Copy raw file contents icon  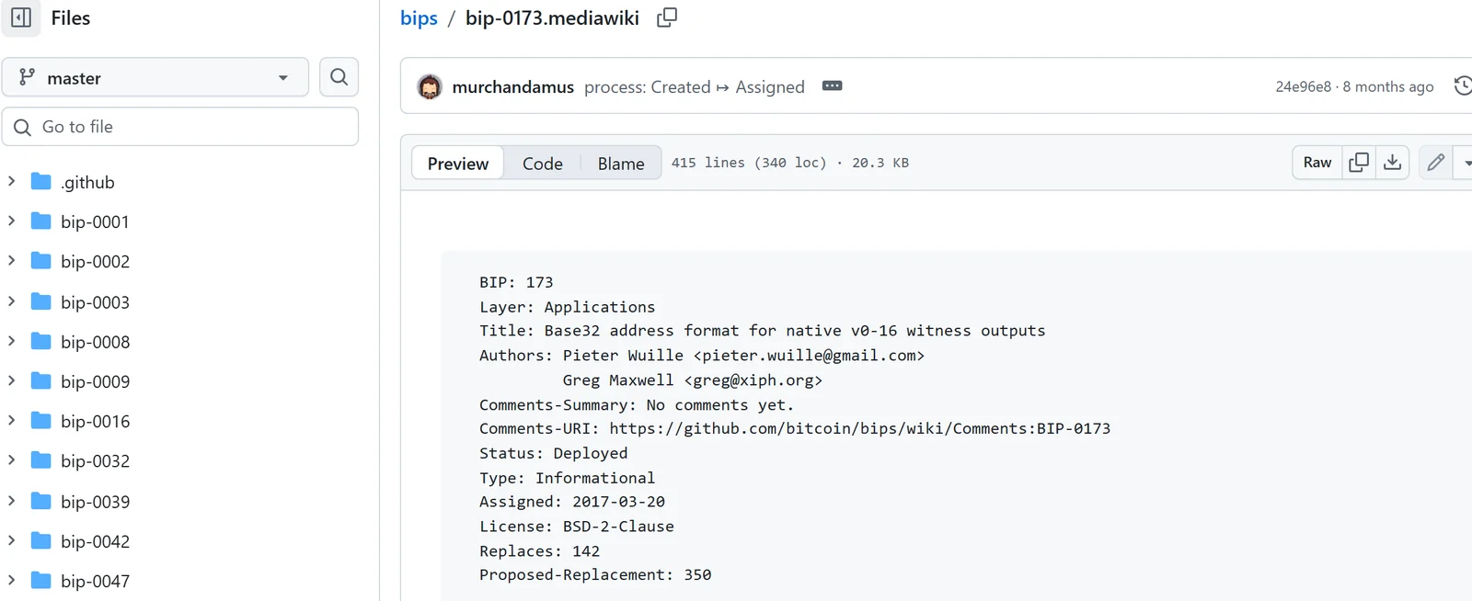1359,163
